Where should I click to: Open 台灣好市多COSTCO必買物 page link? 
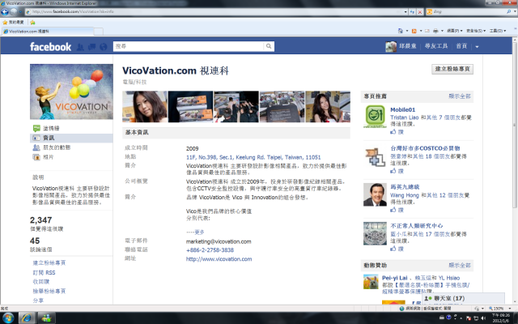(x=425, y=148)
